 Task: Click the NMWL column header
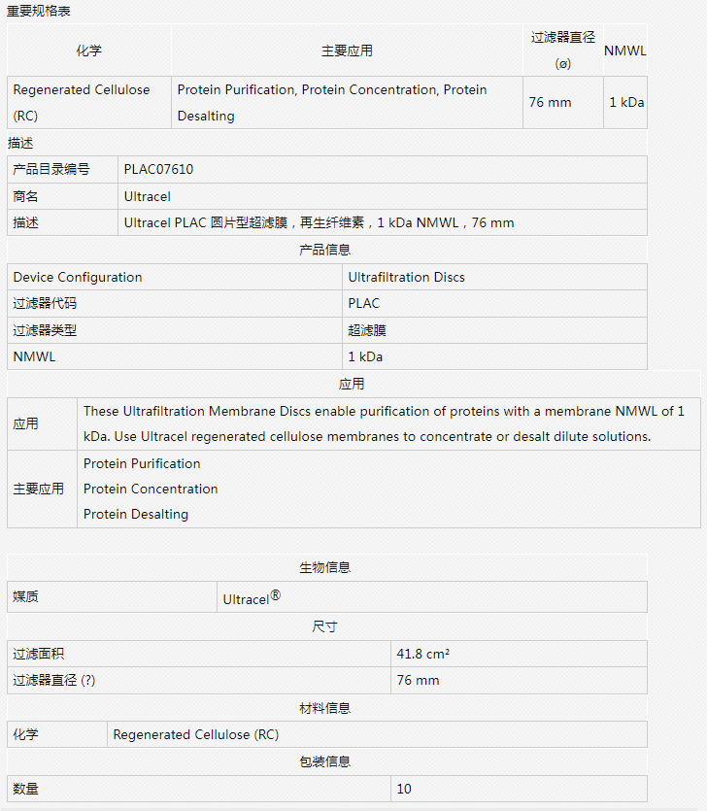625,51
